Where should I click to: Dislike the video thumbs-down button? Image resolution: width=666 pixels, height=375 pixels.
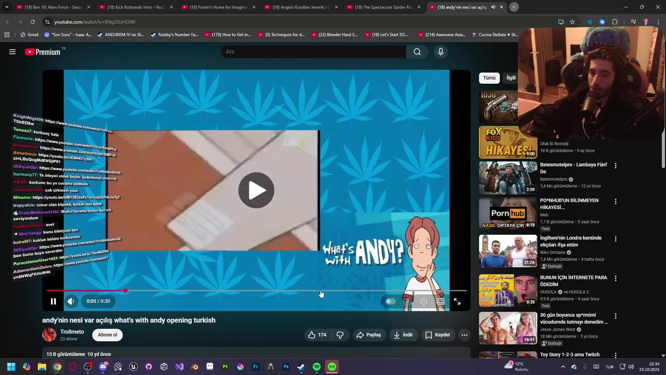[340, 335]
